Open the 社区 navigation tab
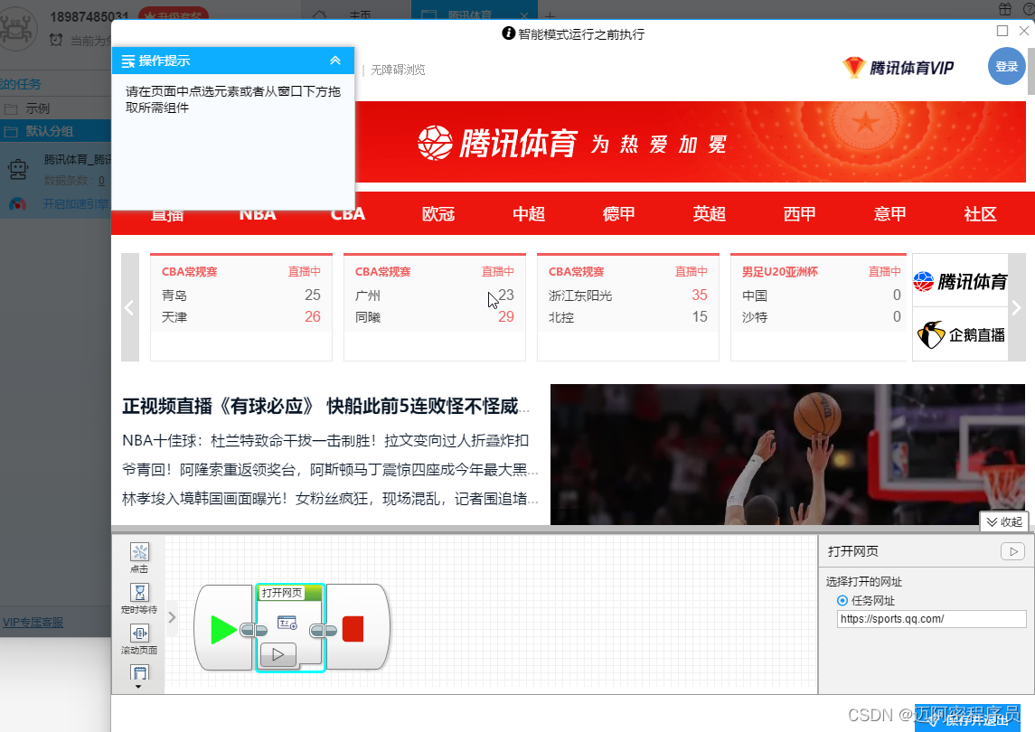Image resolution: width=1035 pixels, height=732 pixels. click(980, 214)
